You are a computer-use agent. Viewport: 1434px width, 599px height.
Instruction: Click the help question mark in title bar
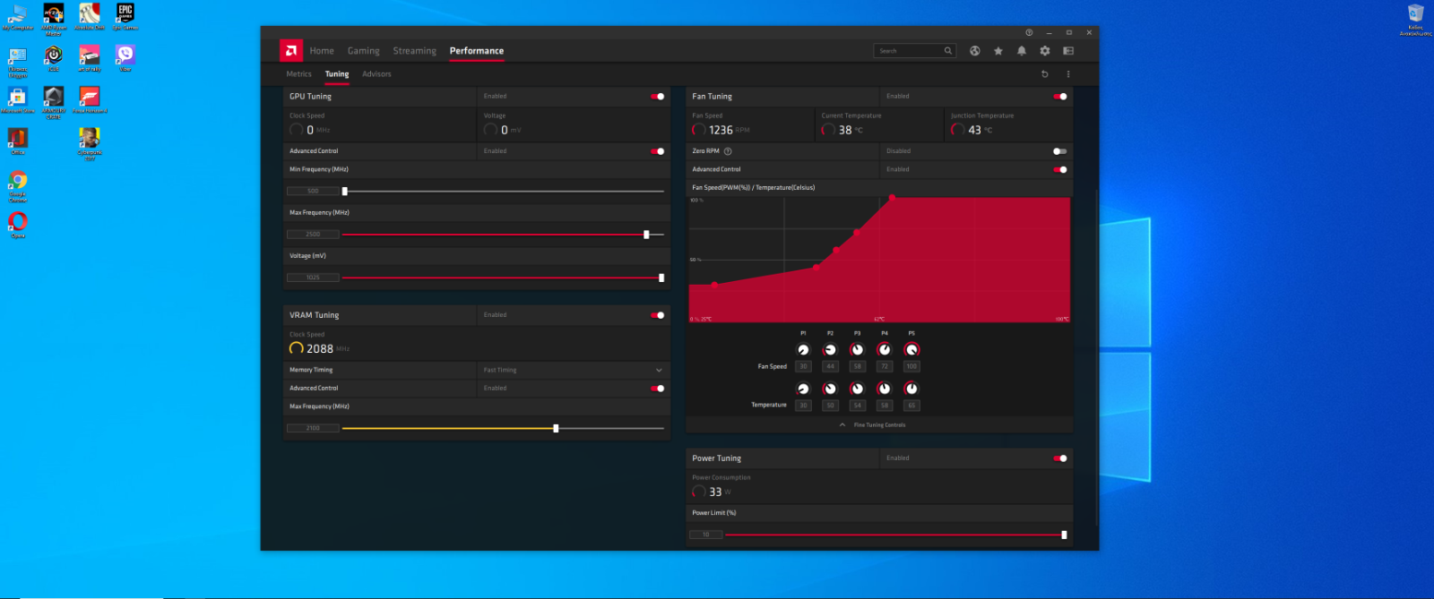pyautogui.click(x=1029, y=32)
